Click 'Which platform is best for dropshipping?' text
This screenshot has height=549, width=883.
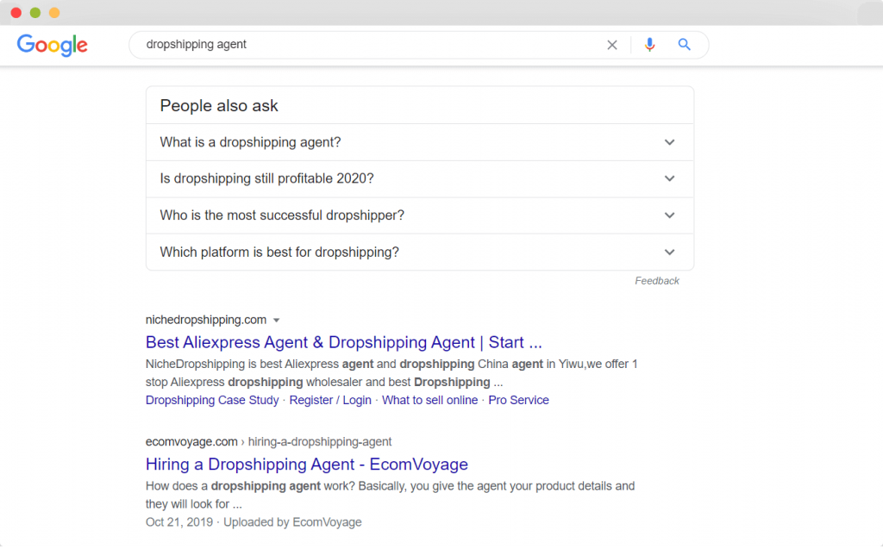pyautogui.click(x=279, y=253)
